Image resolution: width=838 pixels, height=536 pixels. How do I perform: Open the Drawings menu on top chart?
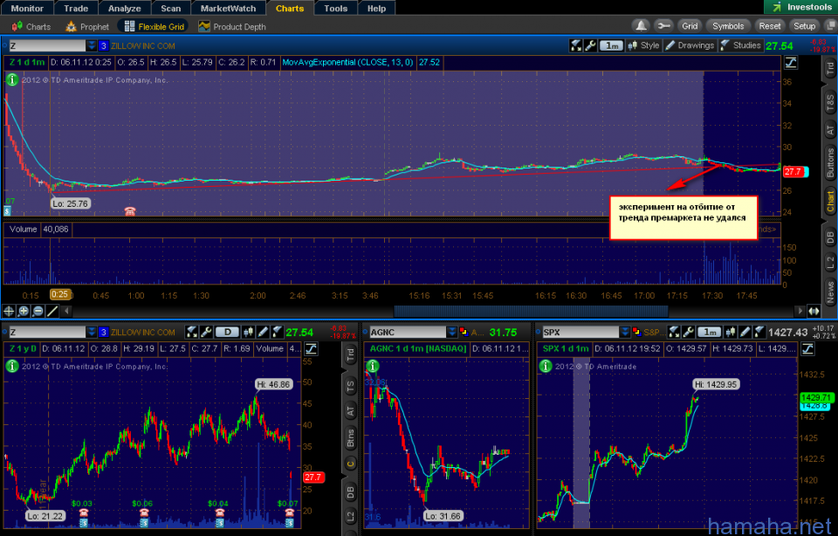690,45
